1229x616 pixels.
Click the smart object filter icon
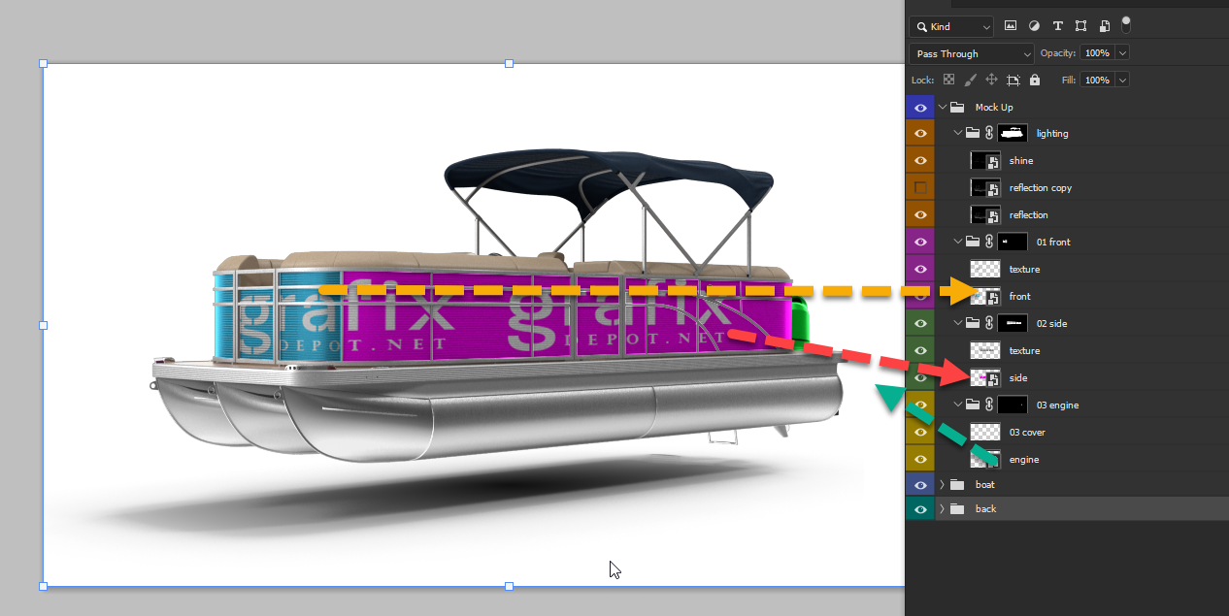click(1104, 26)
